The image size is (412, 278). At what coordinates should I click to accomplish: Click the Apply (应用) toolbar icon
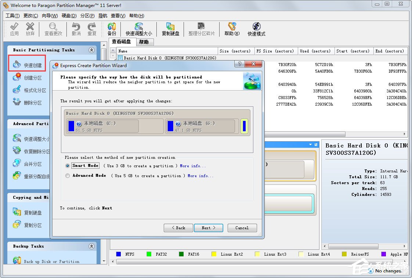point(14,29)
